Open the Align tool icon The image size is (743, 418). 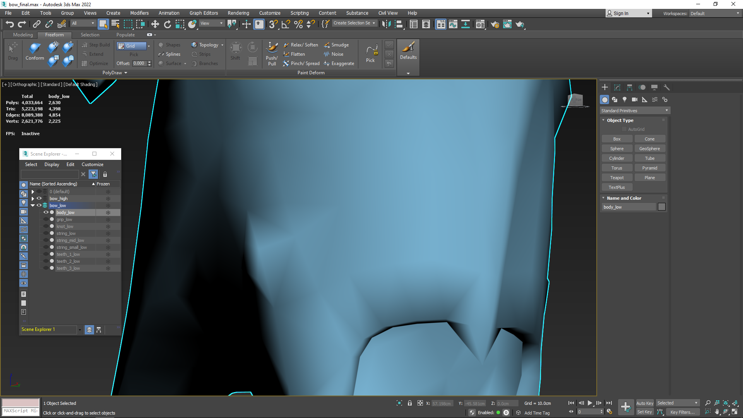click(x=399, y=24)
